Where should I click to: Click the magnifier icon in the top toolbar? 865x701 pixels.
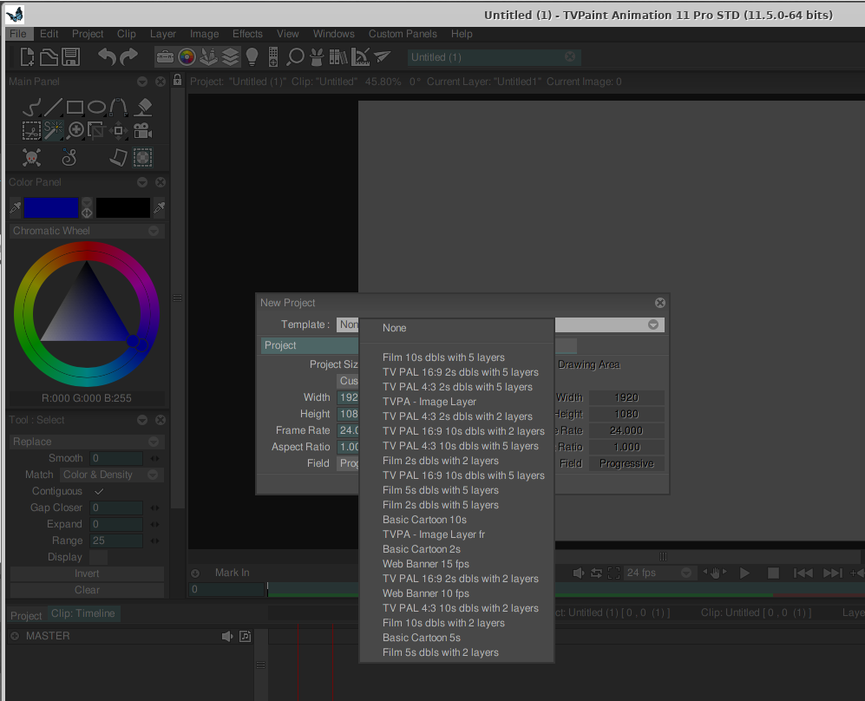(x=295, y=56)
